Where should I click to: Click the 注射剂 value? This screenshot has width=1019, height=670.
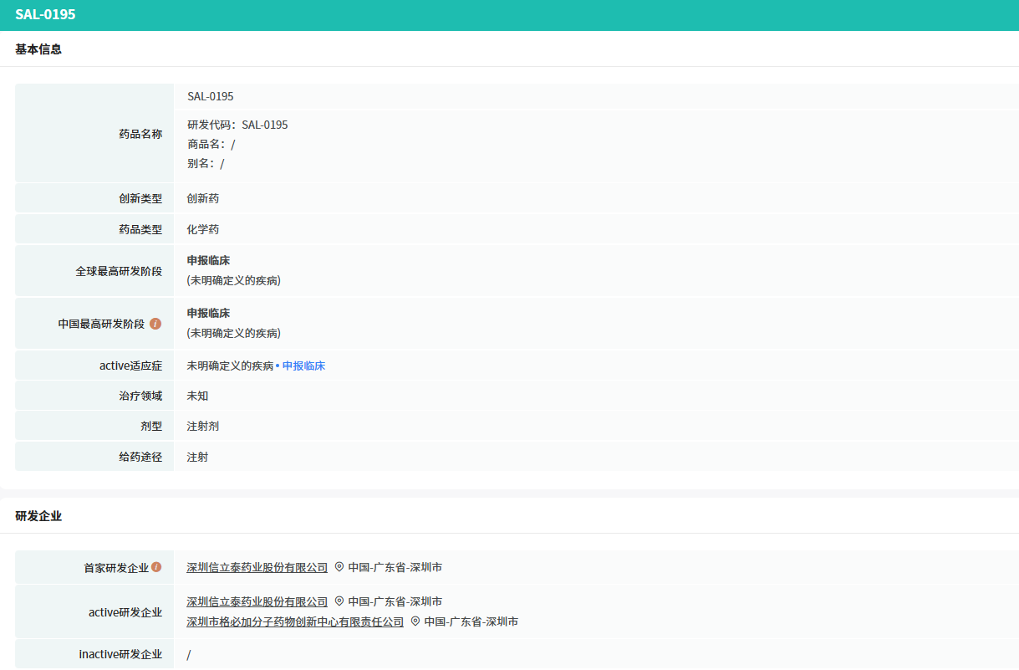coord(203,426)
